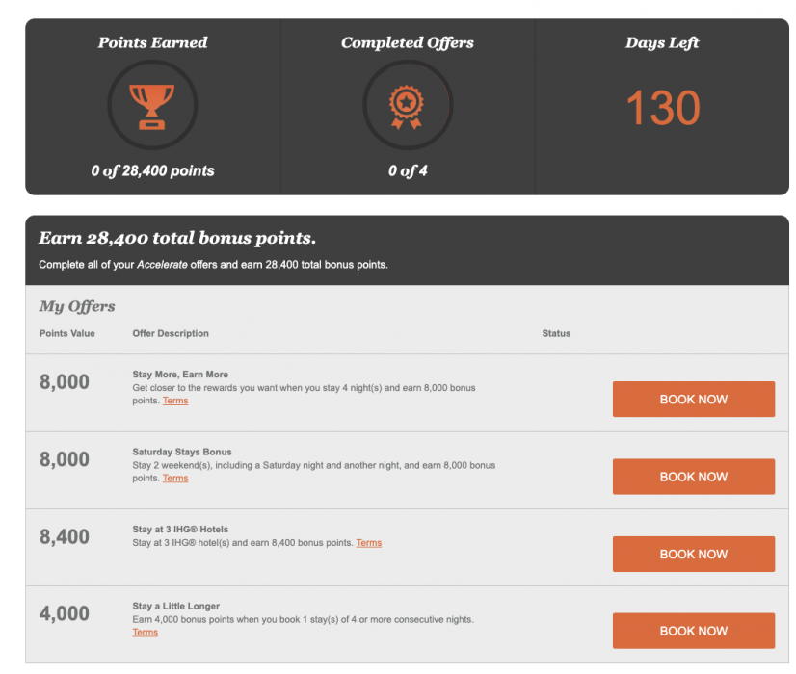
Task: Click the Points Value column header
Action: point(67,333)
